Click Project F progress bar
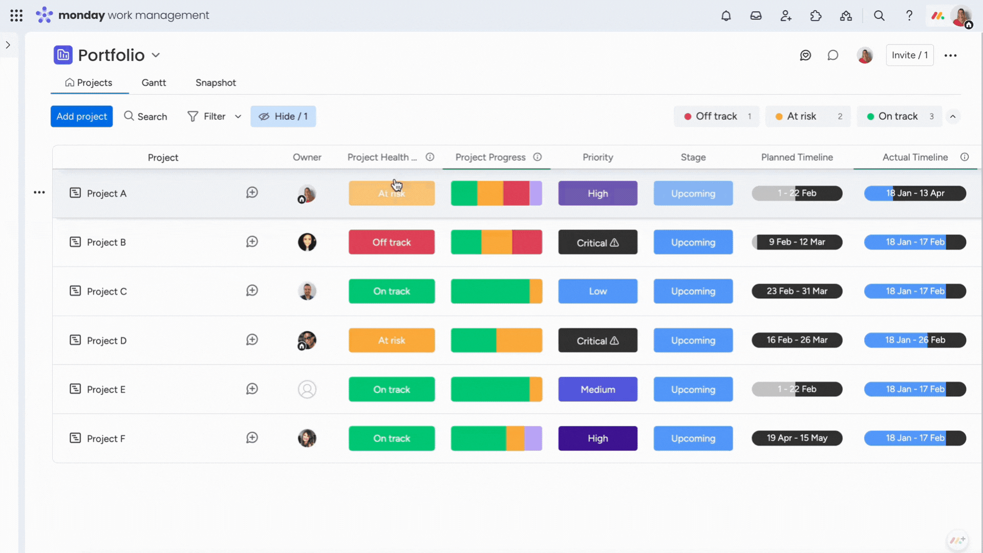Viewport: 983px width, 553px height. point(496,438)
